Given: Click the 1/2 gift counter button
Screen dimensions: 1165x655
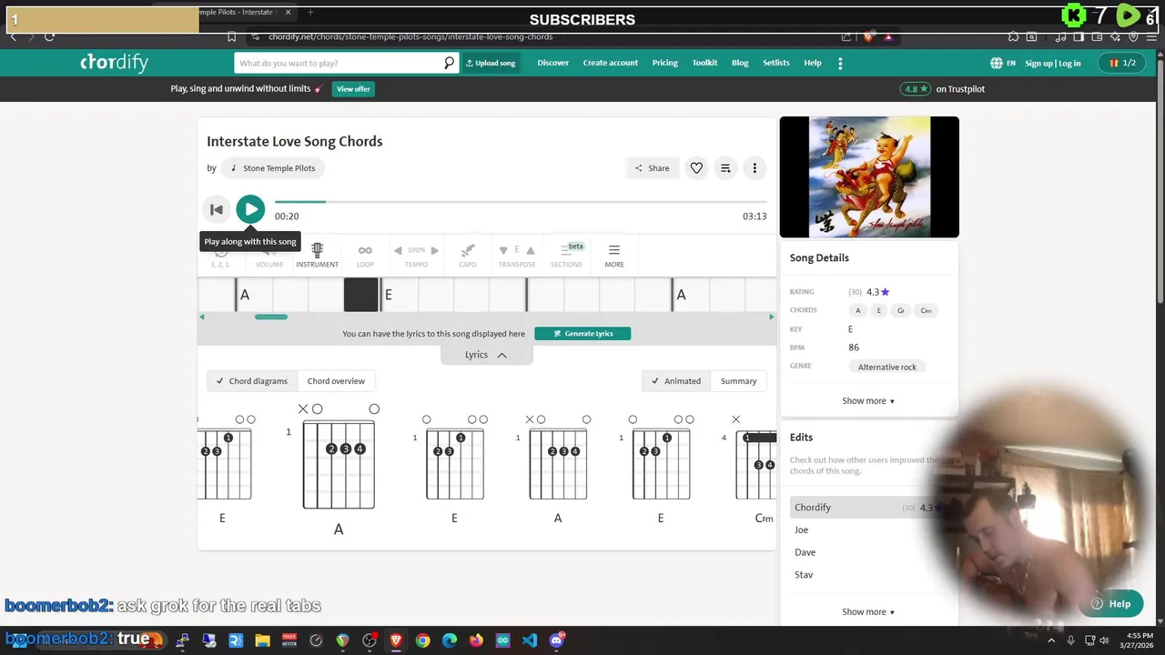Looking at the screenshot, I should point(1122,63).
